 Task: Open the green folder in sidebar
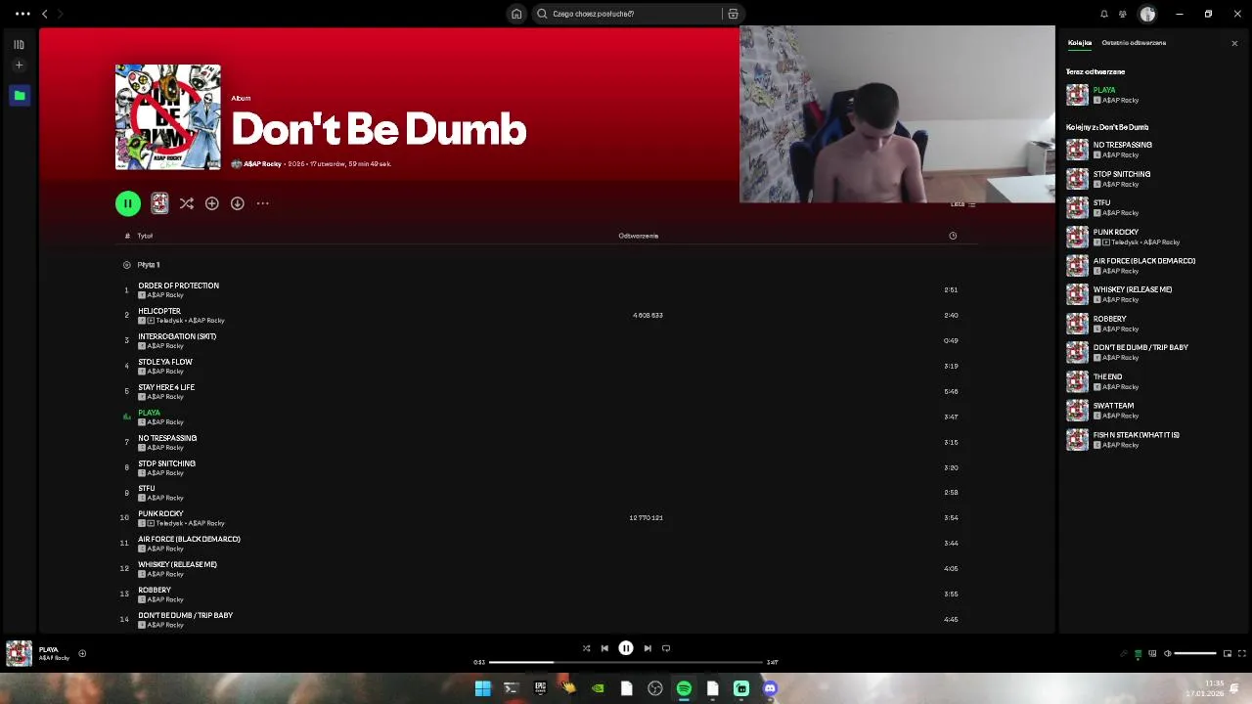(19, 95)
